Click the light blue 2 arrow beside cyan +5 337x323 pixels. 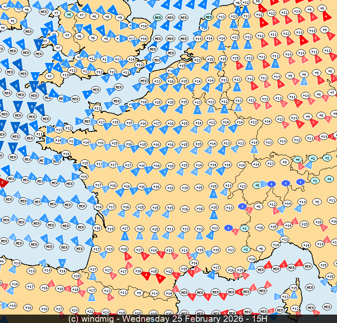(264, 184)
